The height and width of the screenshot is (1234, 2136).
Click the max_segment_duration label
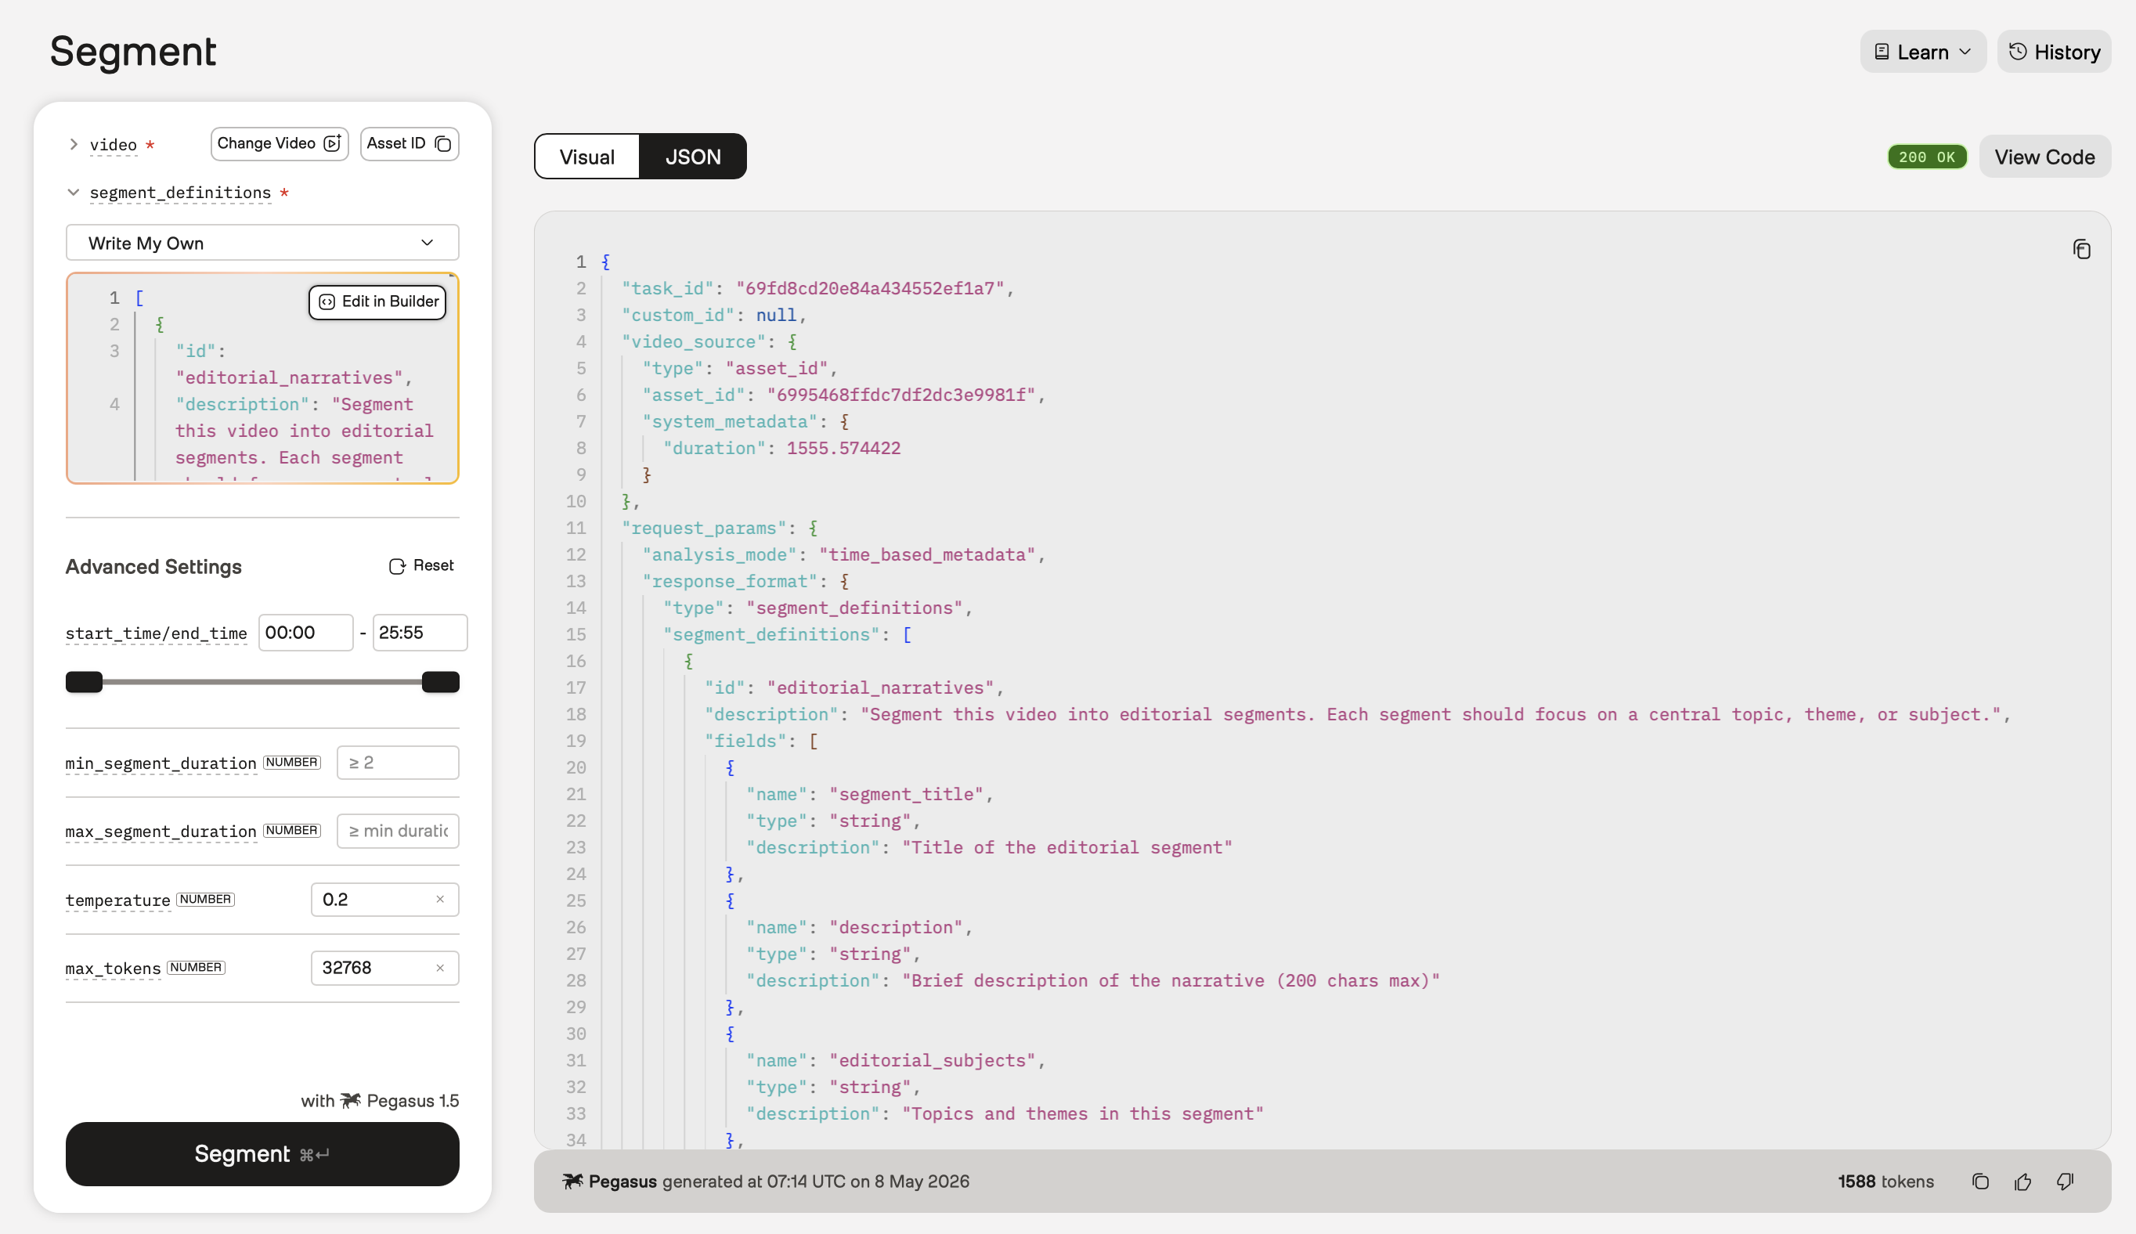coord(161,832)
